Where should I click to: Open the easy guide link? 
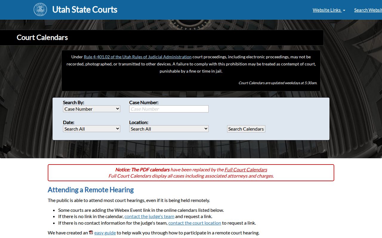tap(105, 233)
